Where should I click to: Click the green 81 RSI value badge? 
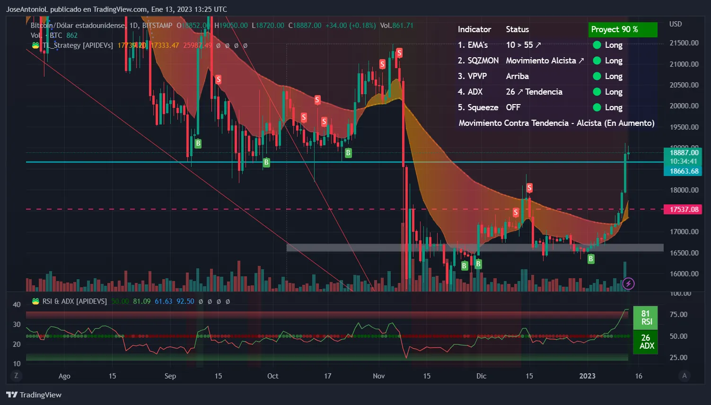[645, 317]
